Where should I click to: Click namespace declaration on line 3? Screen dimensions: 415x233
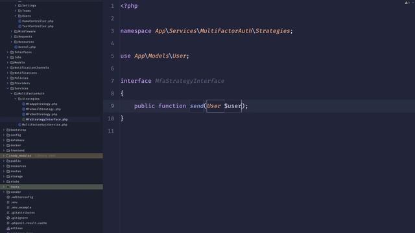pyautogui.click(x=207, y=31)
